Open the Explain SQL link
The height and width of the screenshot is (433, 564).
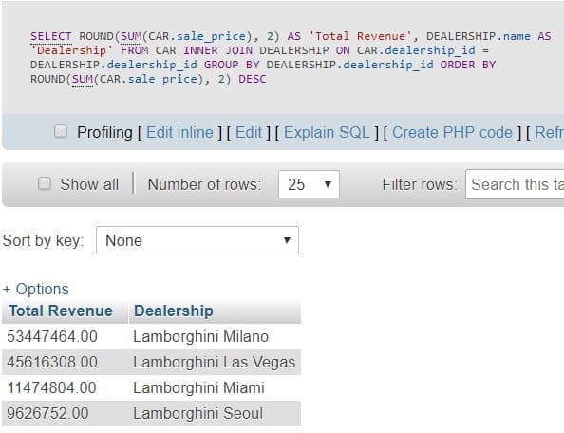[x=327, y=132]
